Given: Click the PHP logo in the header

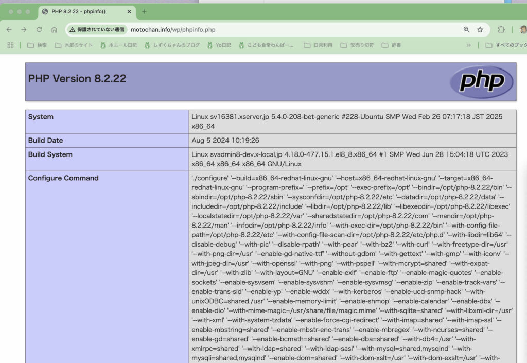Looking at the screenshot, I should [482, 82].
